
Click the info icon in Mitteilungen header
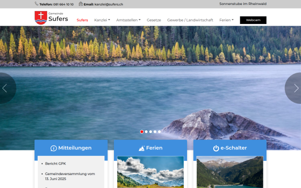(54, 148)
